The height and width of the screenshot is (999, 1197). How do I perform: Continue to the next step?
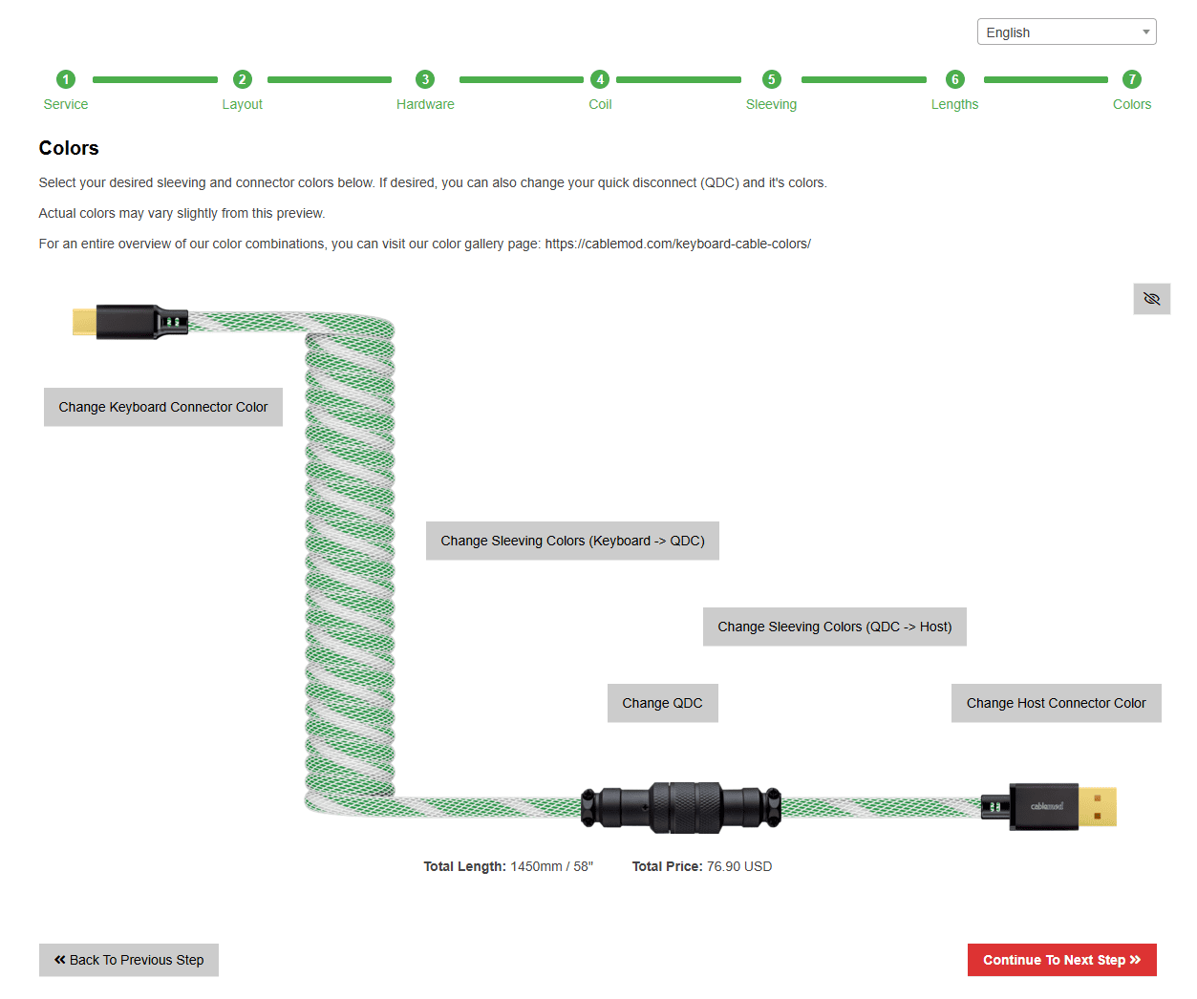pyautogui.click(x=1061, y=960)
